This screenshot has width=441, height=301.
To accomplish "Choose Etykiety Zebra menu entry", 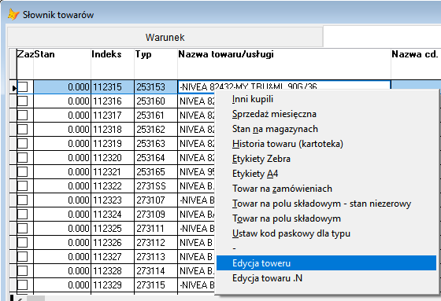I will coord(326,159).
